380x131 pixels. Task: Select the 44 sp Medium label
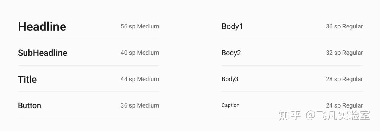point(140,79)
